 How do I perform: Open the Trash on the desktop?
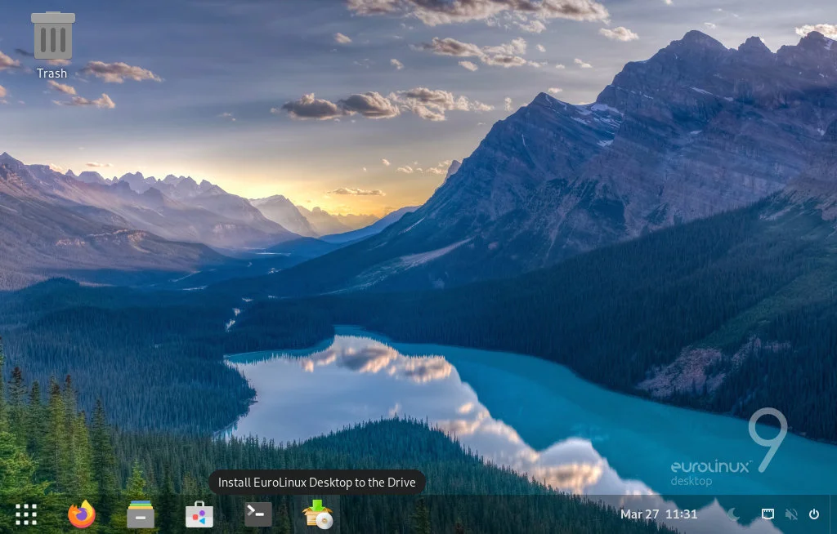click(52, 36)
